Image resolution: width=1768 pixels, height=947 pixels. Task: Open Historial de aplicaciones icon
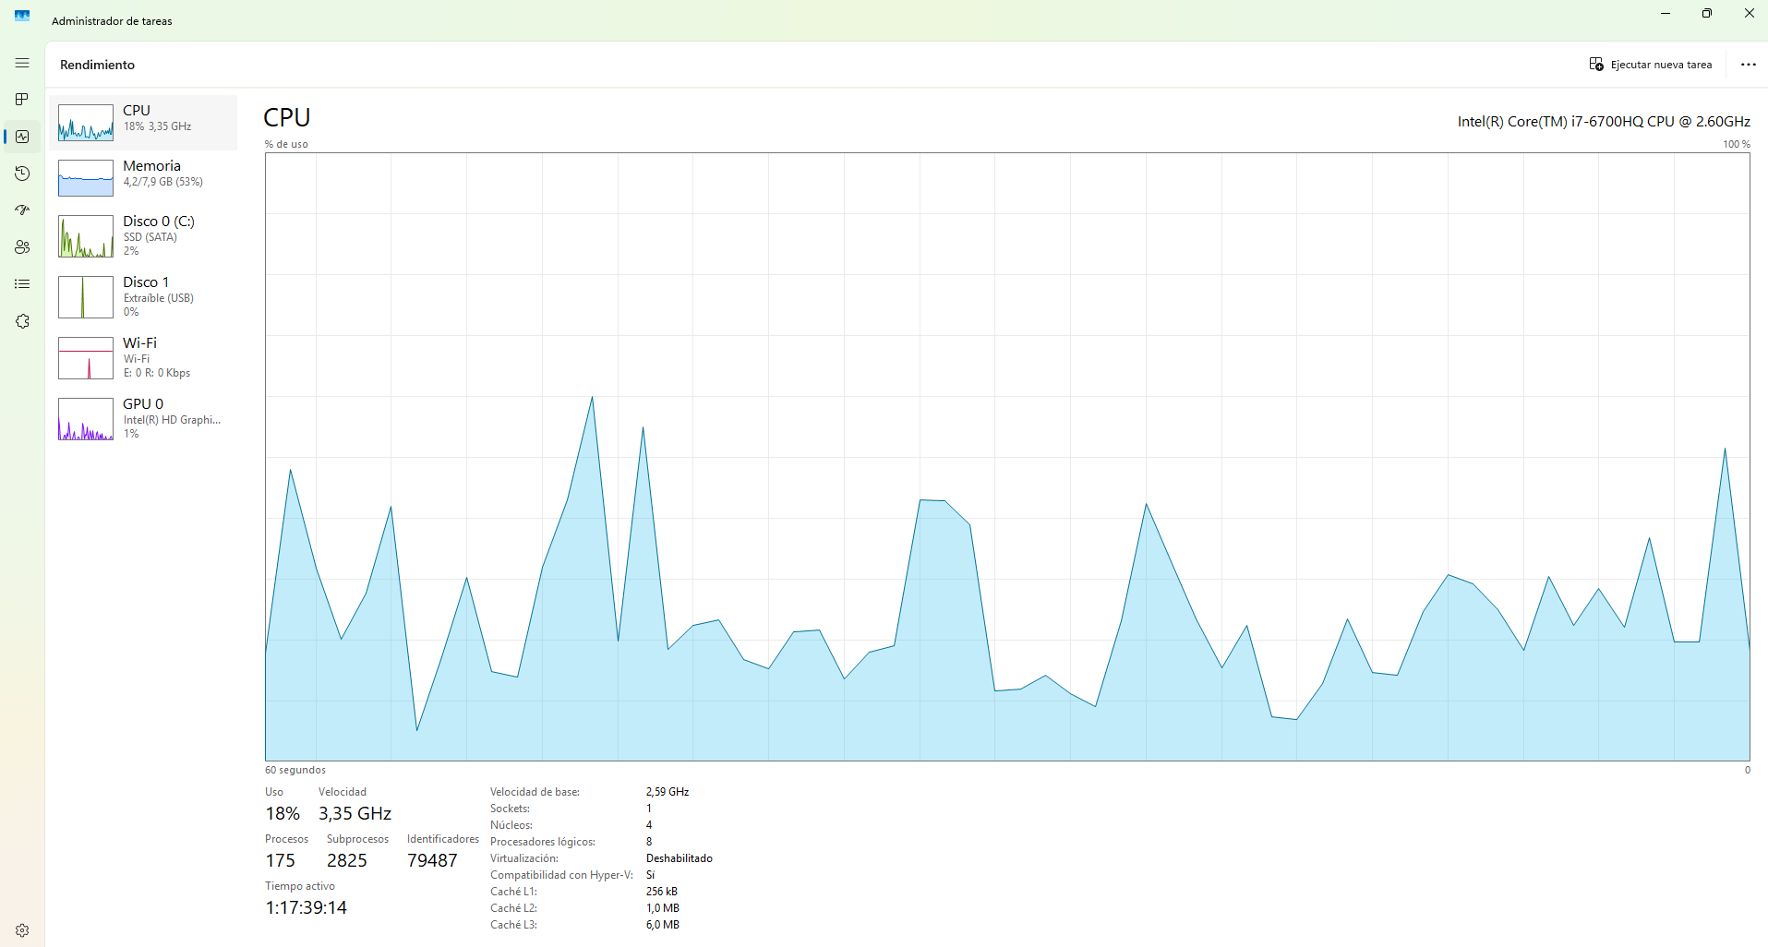tap(22, 174)
